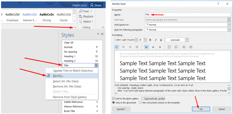
Task: Click OK in Modify Style
Action: [x=201, y=109]
